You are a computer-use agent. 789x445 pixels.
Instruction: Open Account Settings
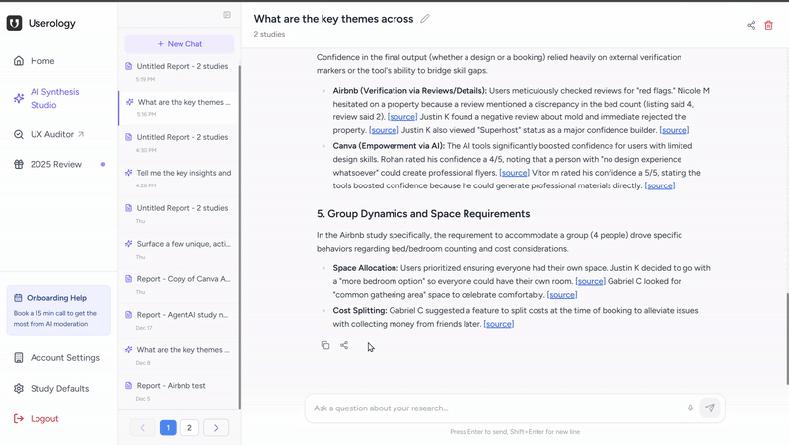(56, 358)
